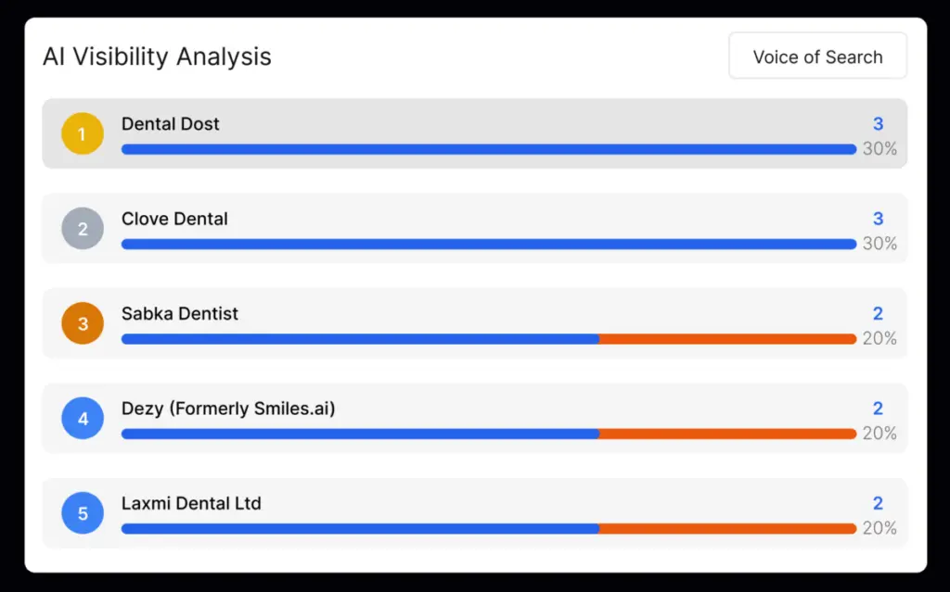Select the score 3 for Clove Dental
This screenshot has height=592, width=950.
click(x=878, y=219)
